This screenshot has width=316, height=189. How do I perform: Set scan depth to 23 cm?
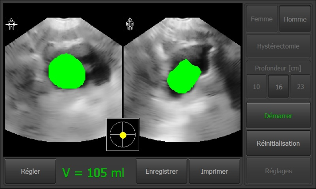[x=301, y=87]
